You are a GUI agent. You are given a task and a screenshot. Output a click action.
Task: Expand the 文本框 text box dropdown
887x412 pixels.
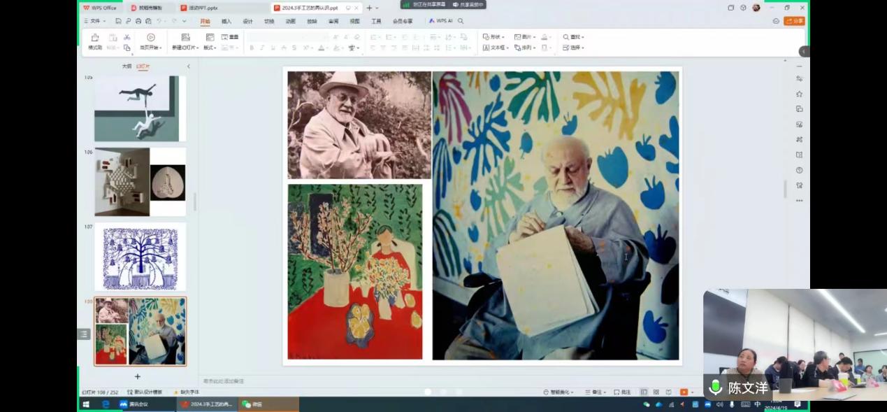[496, 48]
